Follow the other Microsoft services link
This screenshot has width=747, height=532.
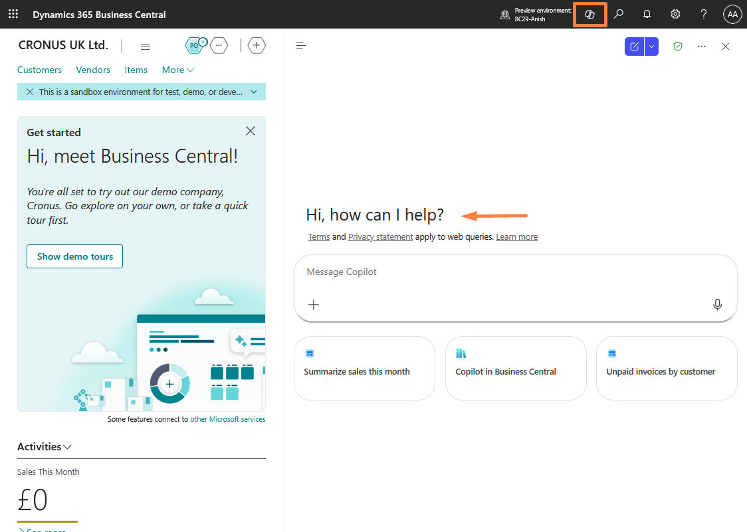228,419
